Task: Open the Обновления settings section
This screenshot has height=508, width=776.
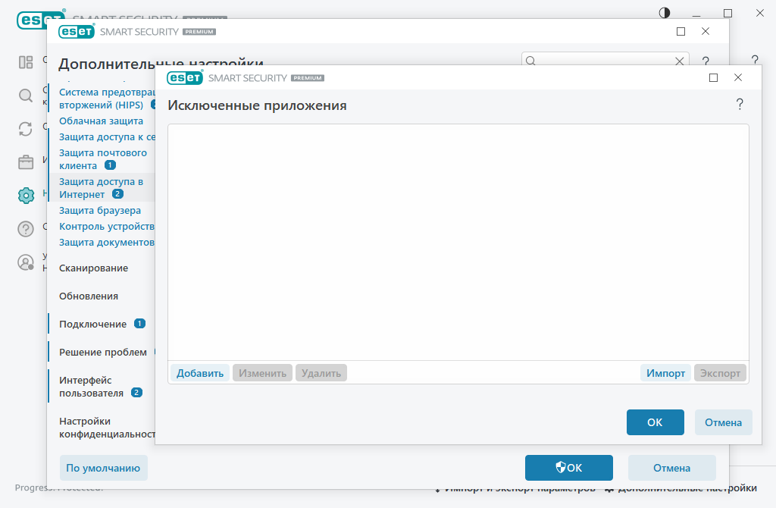Action: click(x=89, y=296)
